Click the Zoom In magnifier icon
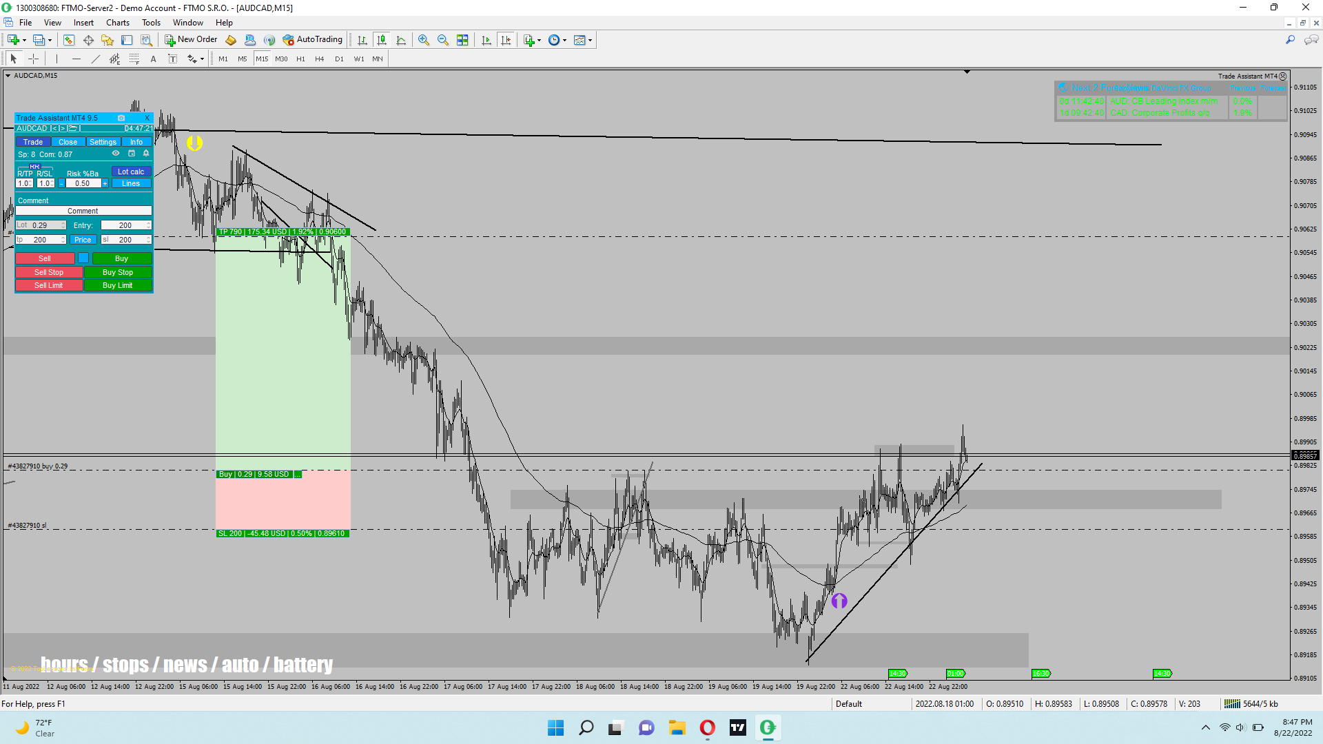Screen dimensions: 1323x744 tap(424, 40)
